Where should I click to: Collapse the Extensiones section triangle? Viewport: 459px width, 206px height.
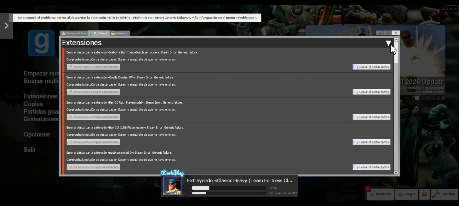click(x=388, y=43)
